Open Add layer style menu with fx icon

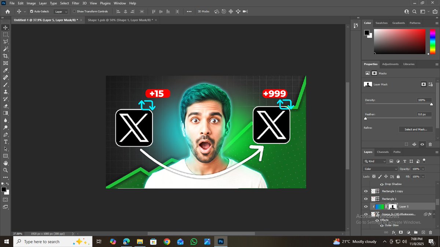pos(393,232)
